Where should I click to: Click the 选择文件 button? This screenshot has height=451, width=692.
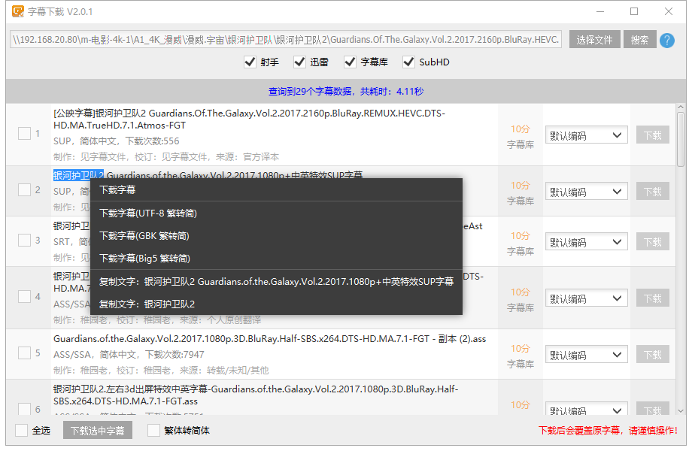coord(594,40)
